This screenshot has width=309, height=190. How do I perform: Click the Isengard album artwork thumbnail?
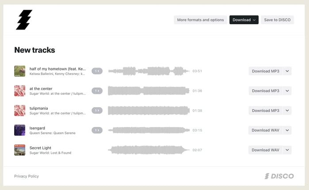pyautogui.click(x=19, y=130)
